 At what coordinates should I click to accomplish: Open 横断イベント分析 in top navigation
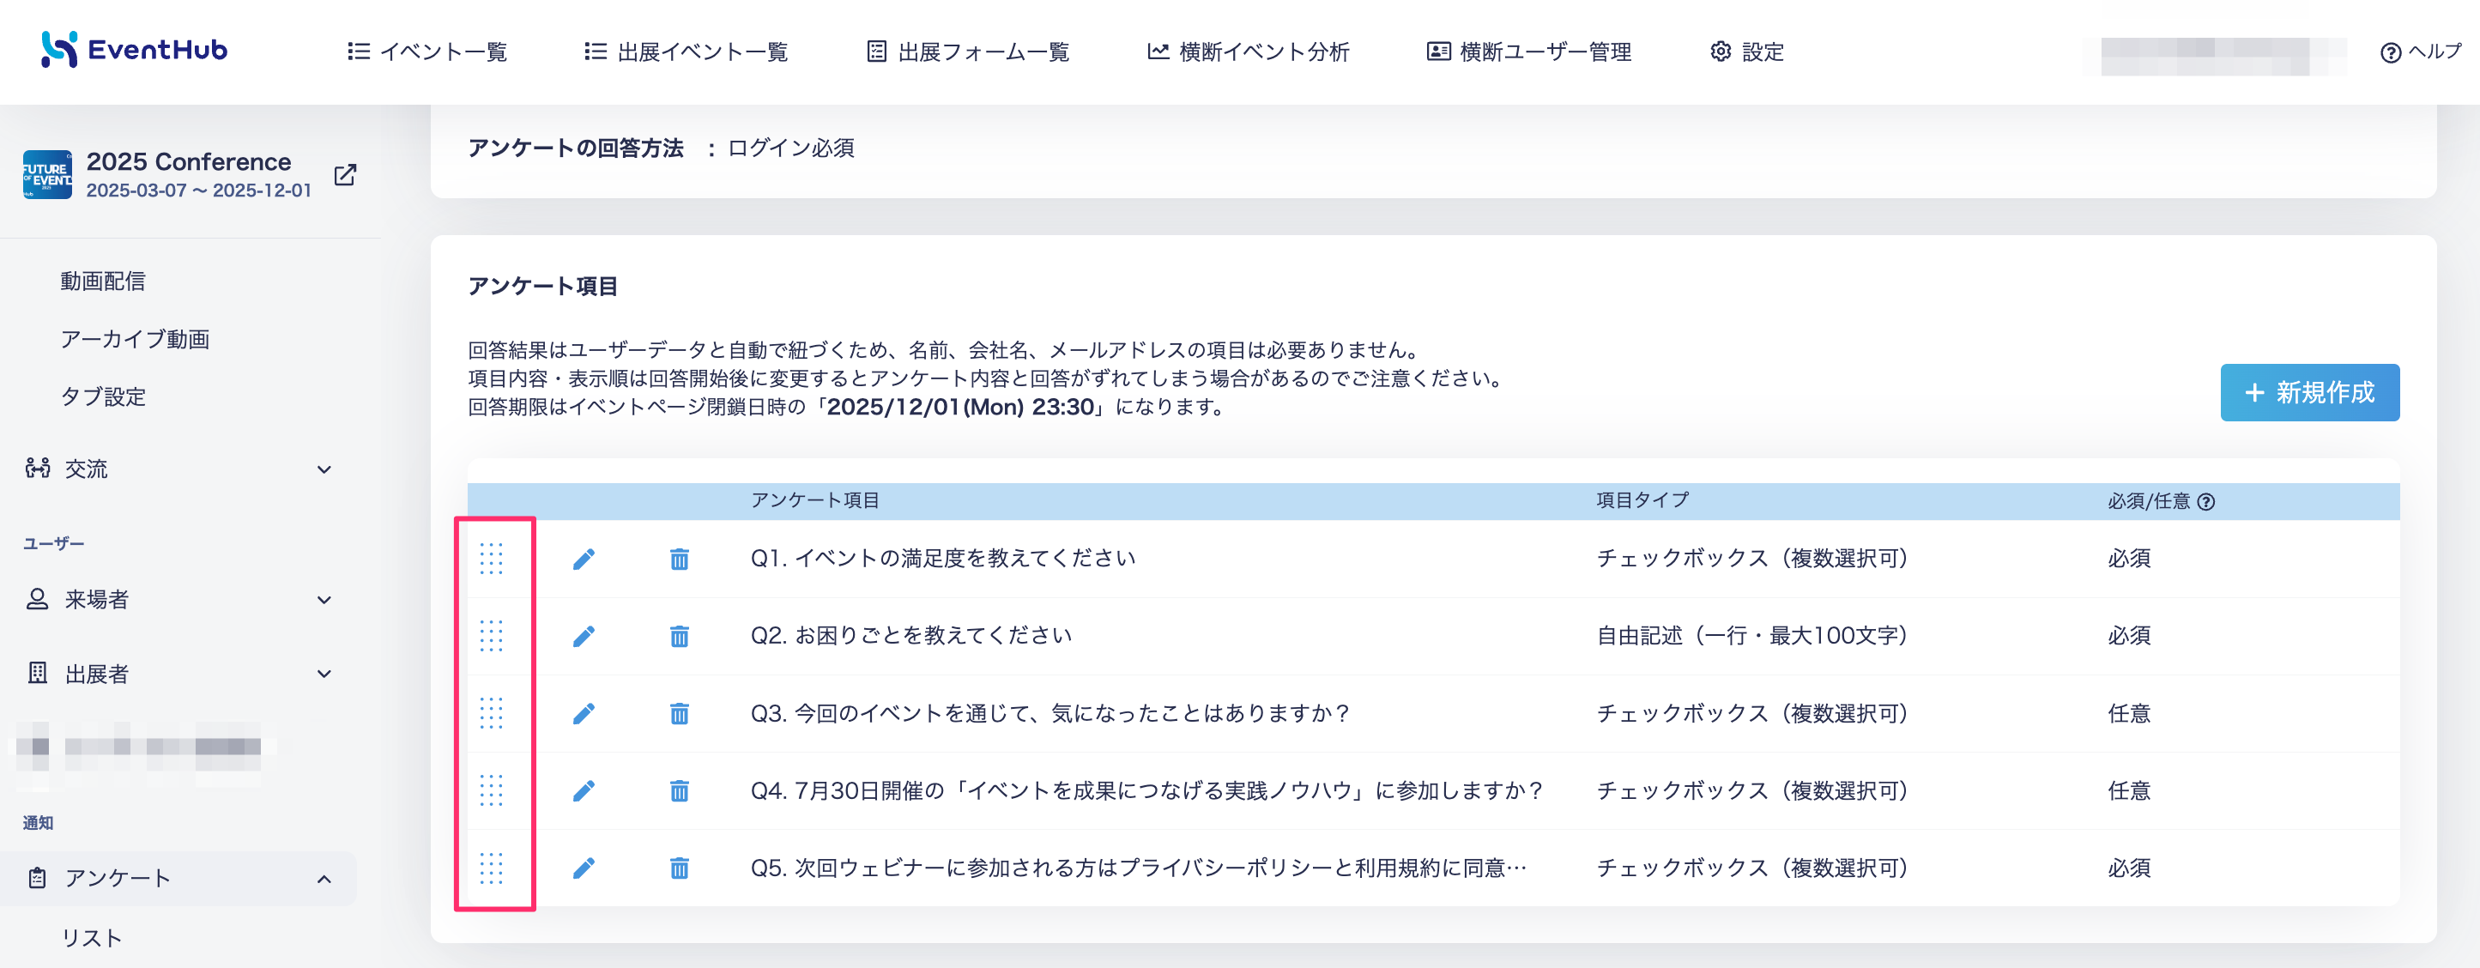tap(1248, 52)
